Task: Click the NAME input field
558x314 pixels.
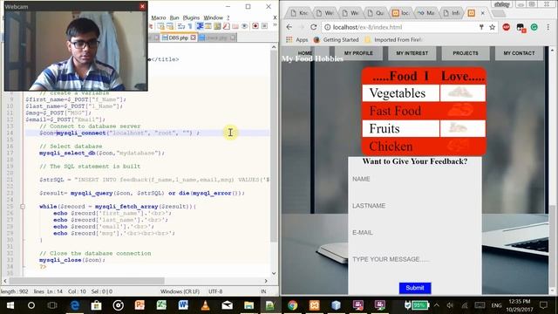Action: (x=415, y=179)
